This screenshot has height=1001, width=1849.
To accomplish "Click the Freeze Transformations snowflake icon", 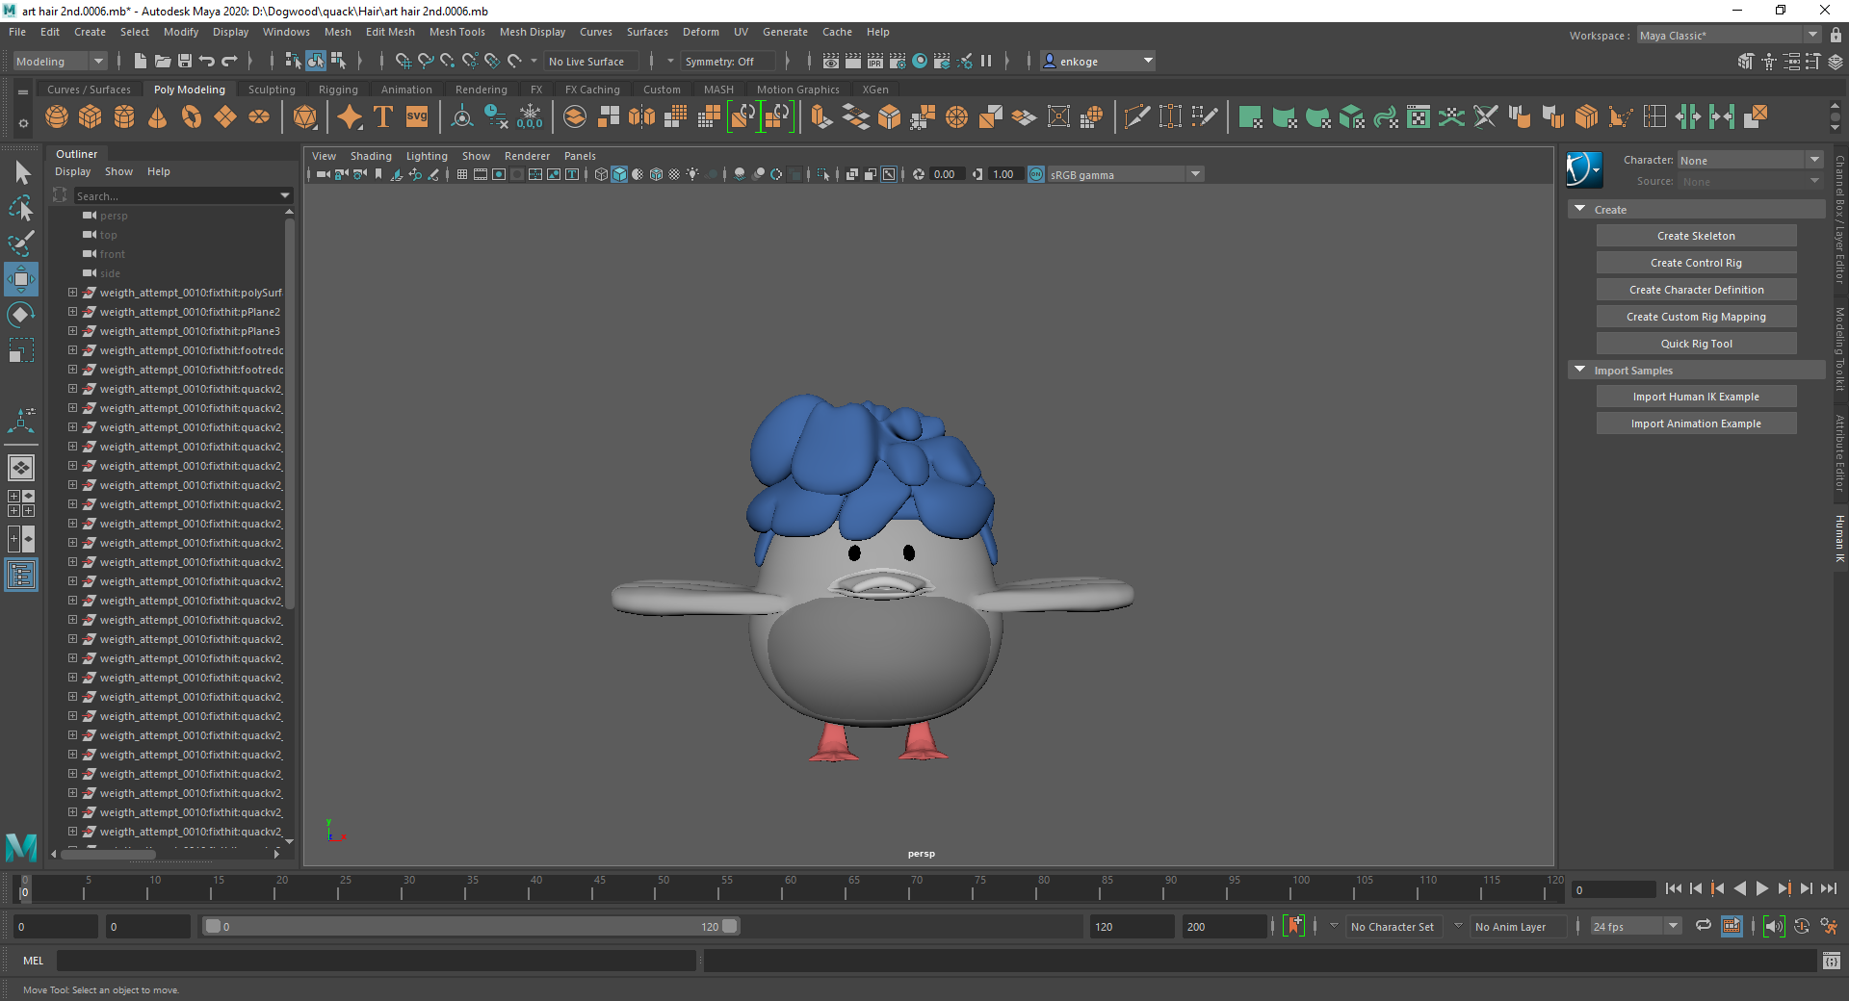I will tap(530, 117).
